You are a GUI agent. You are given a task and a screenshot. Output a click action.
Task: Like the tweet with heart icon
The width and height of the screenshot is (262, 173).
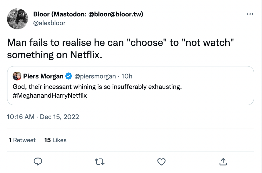pyautogui.click(x=161, y=161)
